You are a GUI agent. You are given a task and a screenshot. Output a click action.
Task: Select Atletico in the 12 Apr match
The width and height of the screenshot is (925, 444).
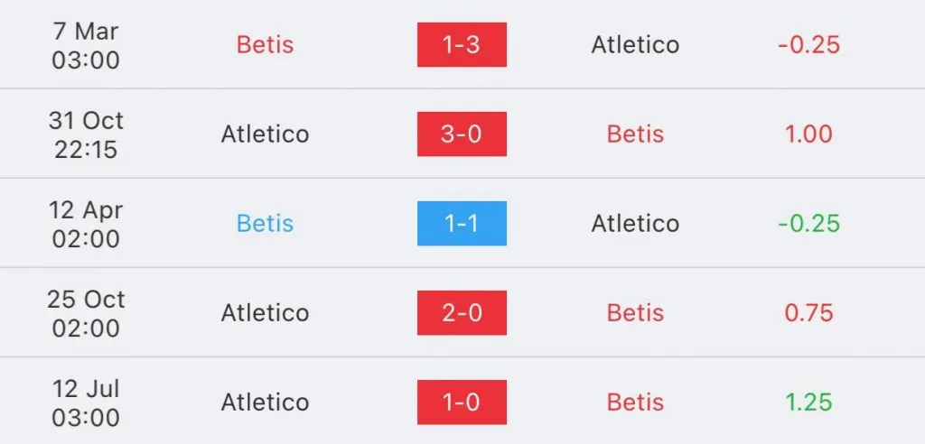coord(635,223)
